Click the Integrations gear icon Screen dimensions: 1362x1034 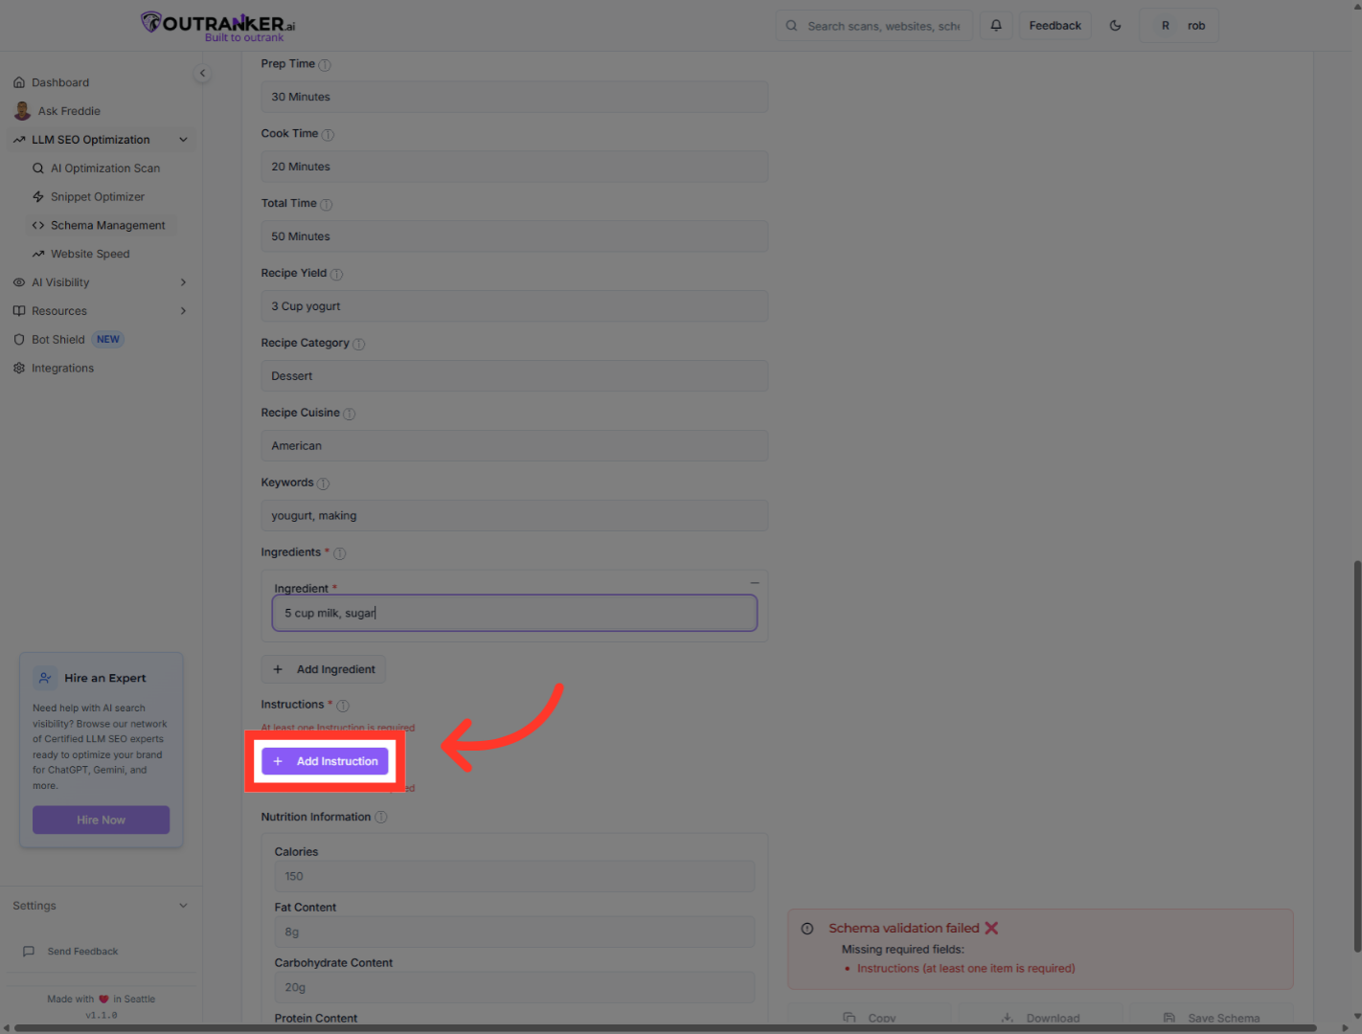click(x=18, y=368)
